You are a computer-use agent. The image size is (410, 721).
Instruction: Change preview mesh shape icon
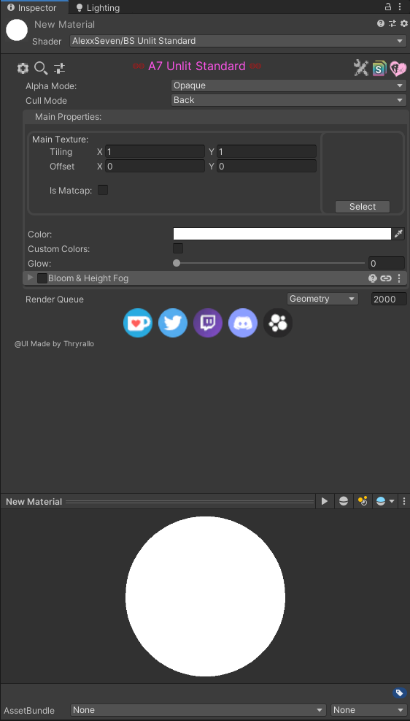(344, 501)
